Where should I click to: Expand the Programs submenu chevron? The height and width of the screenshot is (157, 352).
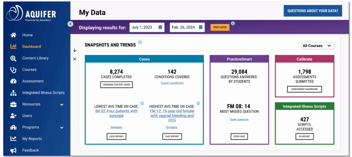coord(62,127)
